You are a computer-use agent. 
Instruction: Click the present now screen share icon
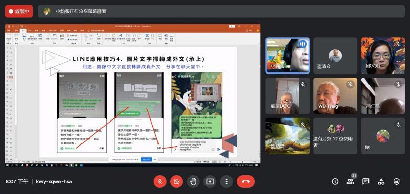click(x=210, y=182)
